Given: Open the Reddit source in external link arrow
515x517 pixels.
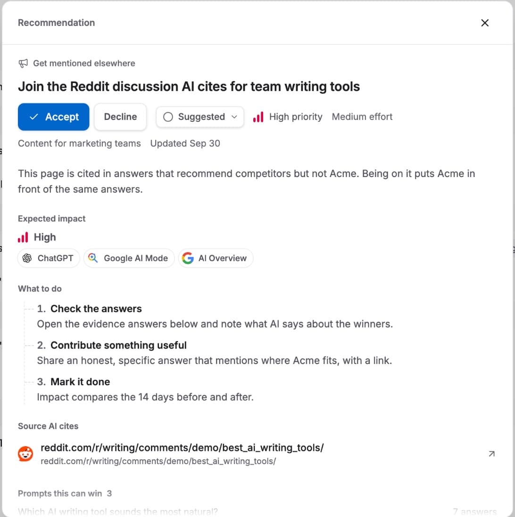Looking at the screenshot, I should 491,454.
